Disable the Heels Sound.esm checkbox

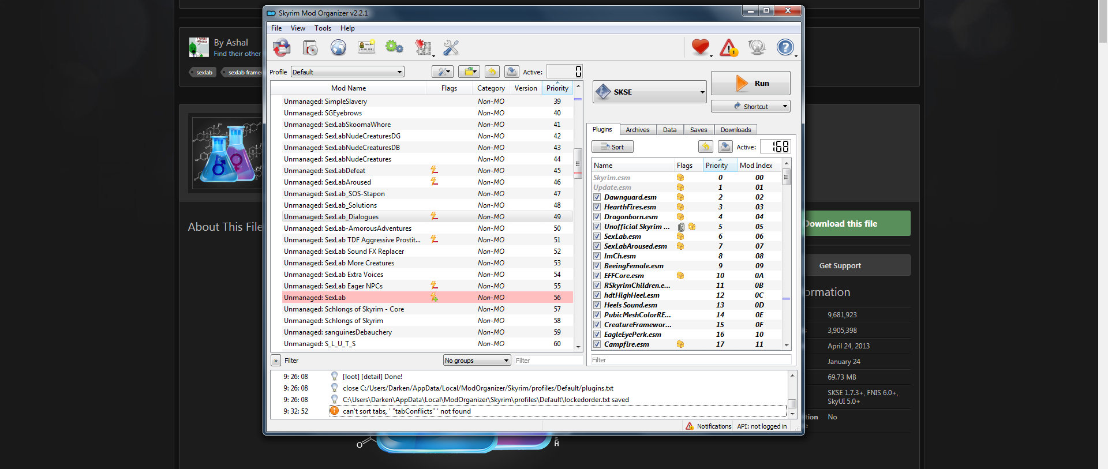(x=597, y=305)
